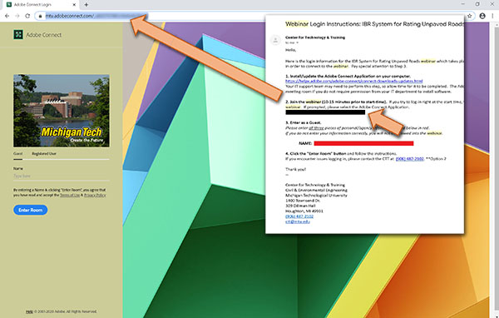Click the phone number link in the email signature
The image size is (499, 318).
click(299, 216)
